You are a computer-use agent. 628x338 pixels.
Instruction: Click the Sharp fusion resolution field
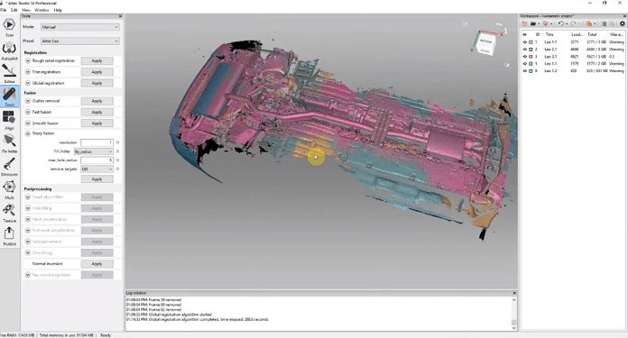coord(97,142)
